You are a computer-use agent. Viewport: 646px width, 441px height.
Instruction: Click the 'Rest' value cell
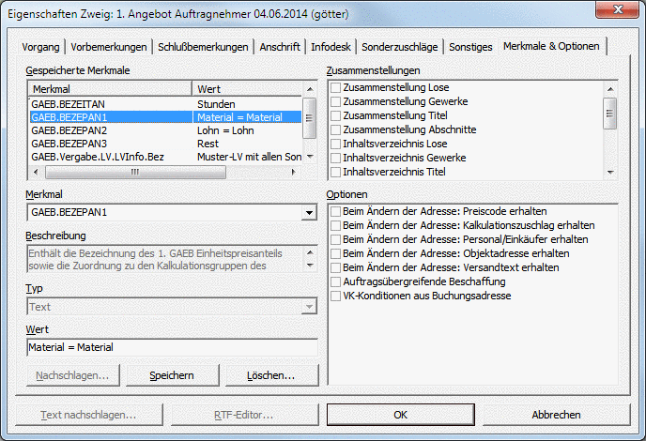click(x=208, y=144)
